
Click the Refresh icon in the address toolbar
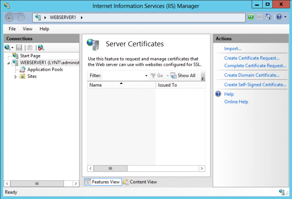pyautogui.click(x=251, y=17)
